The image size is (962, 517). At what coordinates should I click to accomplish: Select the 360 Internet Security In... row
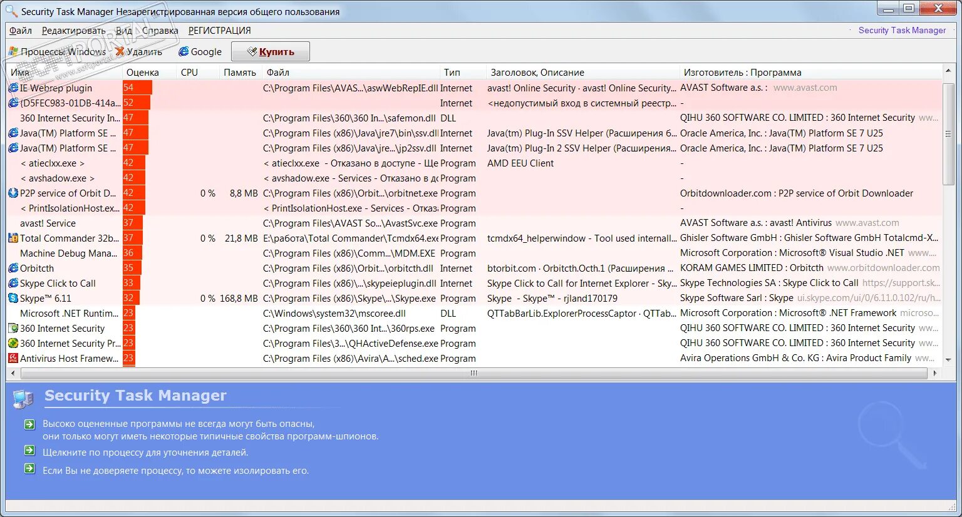[475, 118]
